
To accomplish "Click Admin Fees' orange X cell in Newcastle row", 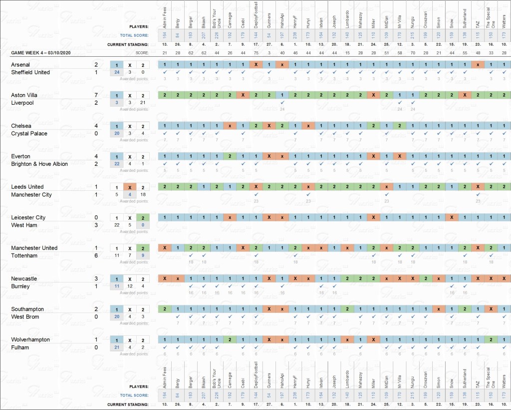I will click(164, 278).
